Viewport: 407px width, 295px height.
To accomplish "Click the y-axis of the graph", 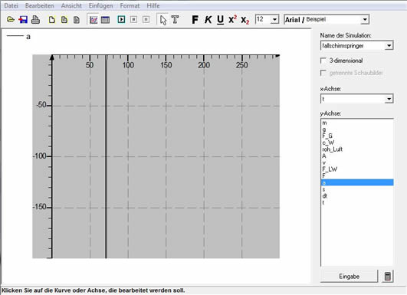I will [x=52, y=157].
